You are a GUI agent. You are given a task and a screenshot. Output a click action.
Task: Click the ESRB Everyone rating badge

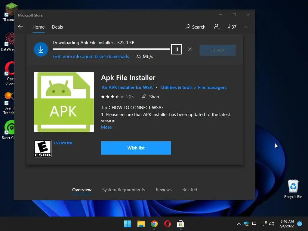pyautogui.click(x=43, y=149)
